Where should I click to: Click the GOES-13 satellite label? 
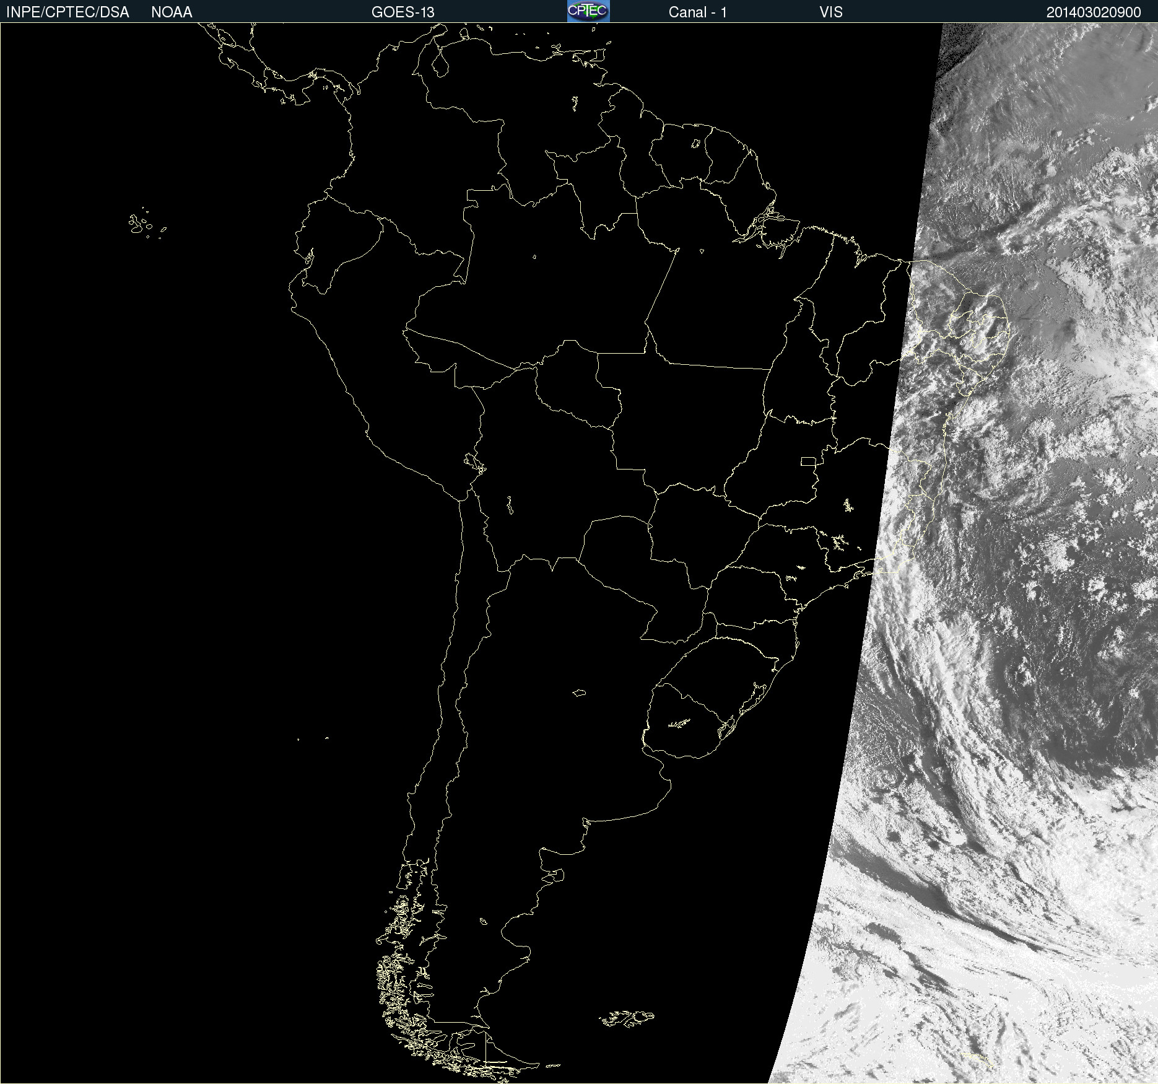(x=403, y=12)
